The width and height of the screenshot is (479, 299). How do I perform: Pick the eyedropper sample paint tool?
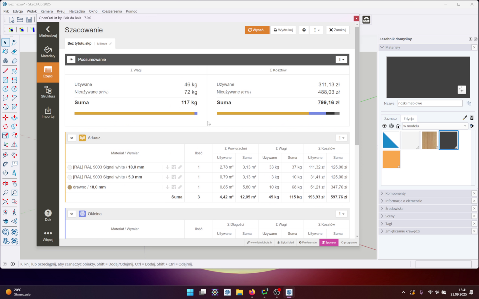coord(465,118)
